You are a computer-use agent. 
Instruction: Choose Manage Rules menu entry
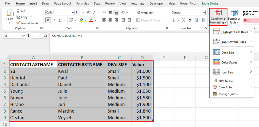click(232, 94)
